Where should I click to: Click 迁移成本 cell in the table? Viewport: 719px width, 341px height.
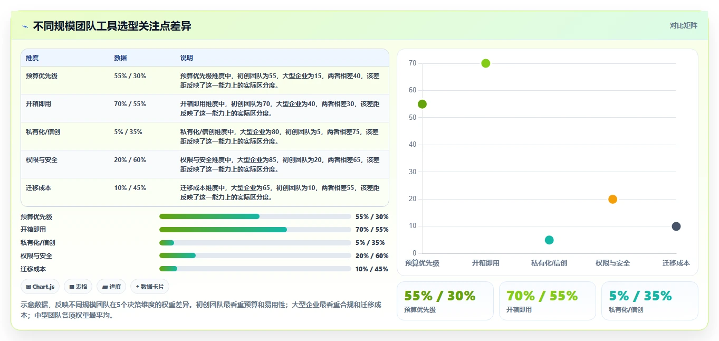[x=39, y=188]
